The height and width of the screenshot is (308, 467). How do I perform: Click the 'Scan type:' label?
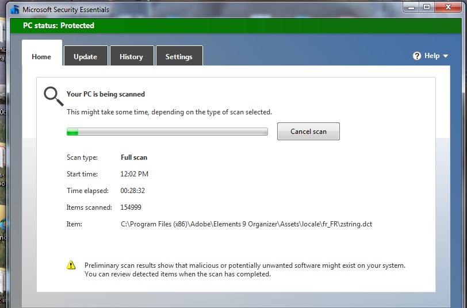[82, 157]
